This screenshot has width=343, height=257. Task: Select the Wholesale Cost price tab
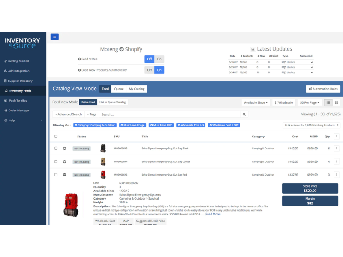[x=105, y=221]
